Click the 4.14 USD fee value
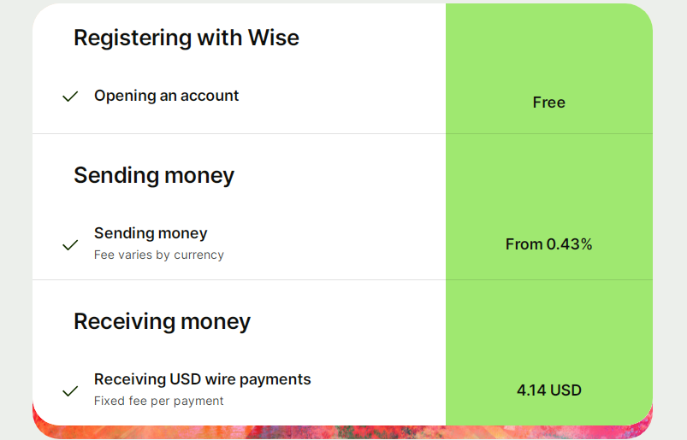Screen dimensions: 687x440 (x=548, y=390)
